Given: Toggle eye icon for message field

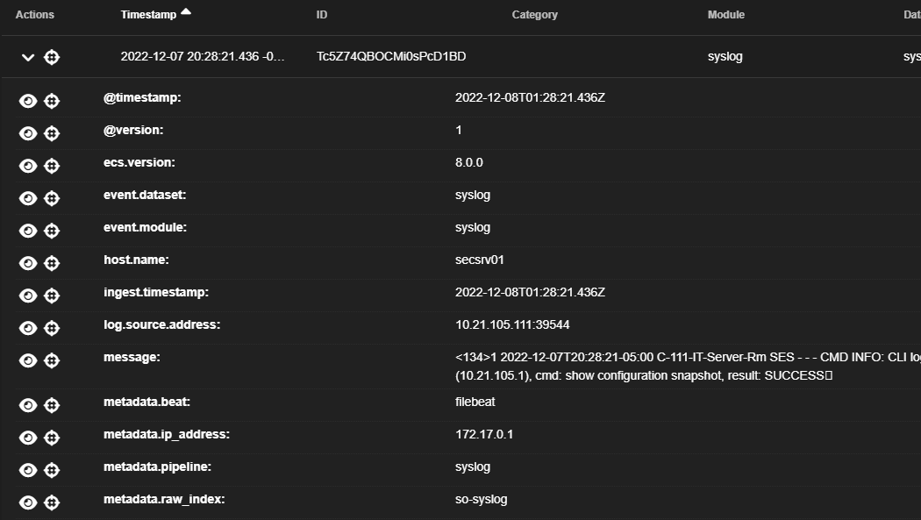Looking at the screenshot, I should (27, 360).
